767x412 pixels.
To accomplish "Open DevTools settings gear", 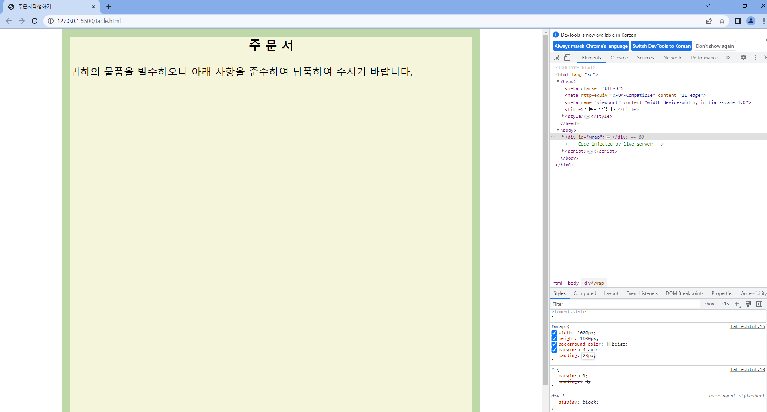I will (744, 58).
